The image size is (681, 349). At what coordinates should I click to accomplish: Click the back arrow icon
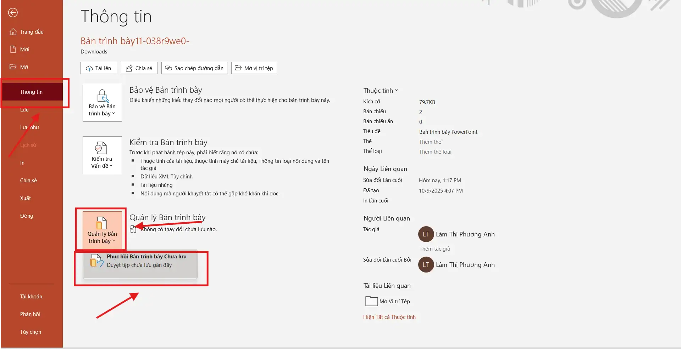click(x=13, y=13)
